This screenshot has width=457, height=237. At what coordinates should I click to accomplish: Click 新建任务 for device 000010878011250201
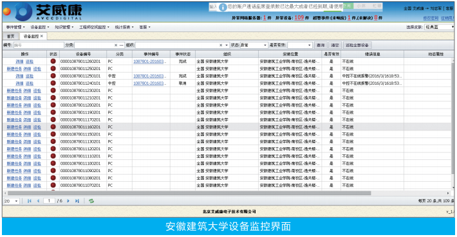point(14,69)
